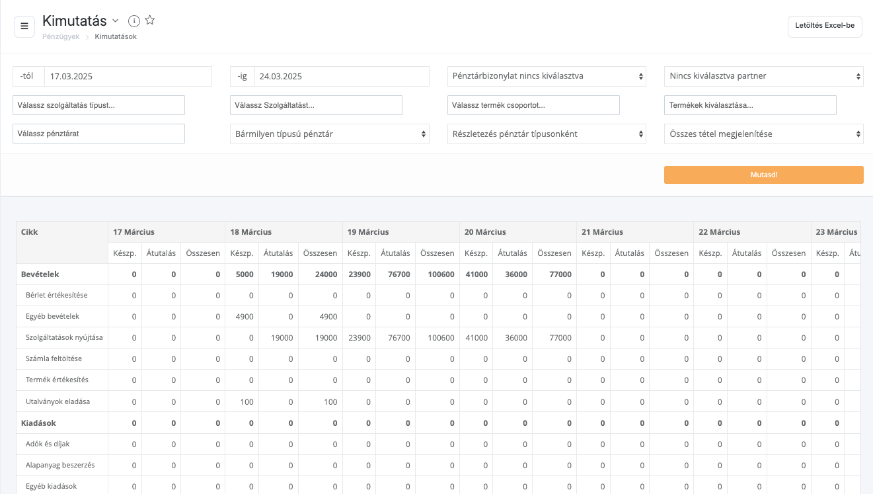Click the -tól start date field
The width and height of the screenshot is (873, 494).
[128, 77]
